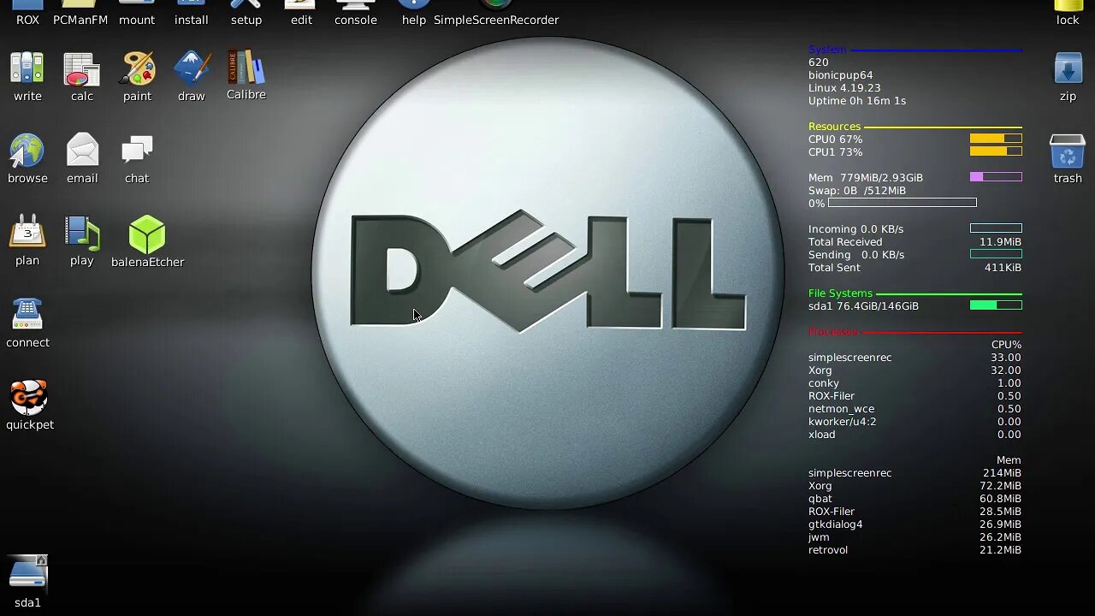Open the paint desktop icon
The image size is (1095, 616).
point(137,68)
